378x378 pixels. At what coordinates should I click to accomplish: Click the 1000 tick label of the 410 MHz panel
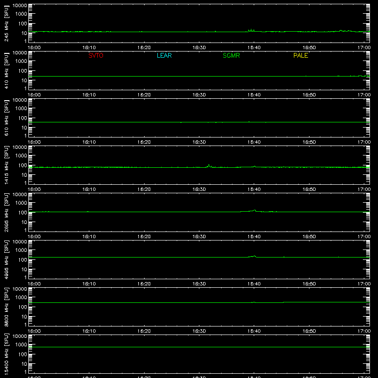(21, 61)
